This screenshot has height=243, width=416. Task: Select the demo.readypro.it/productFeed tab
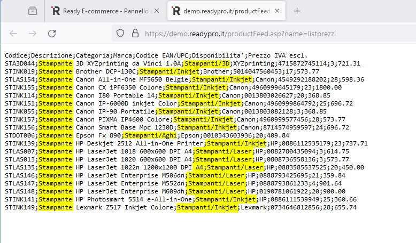click(226, 11)
